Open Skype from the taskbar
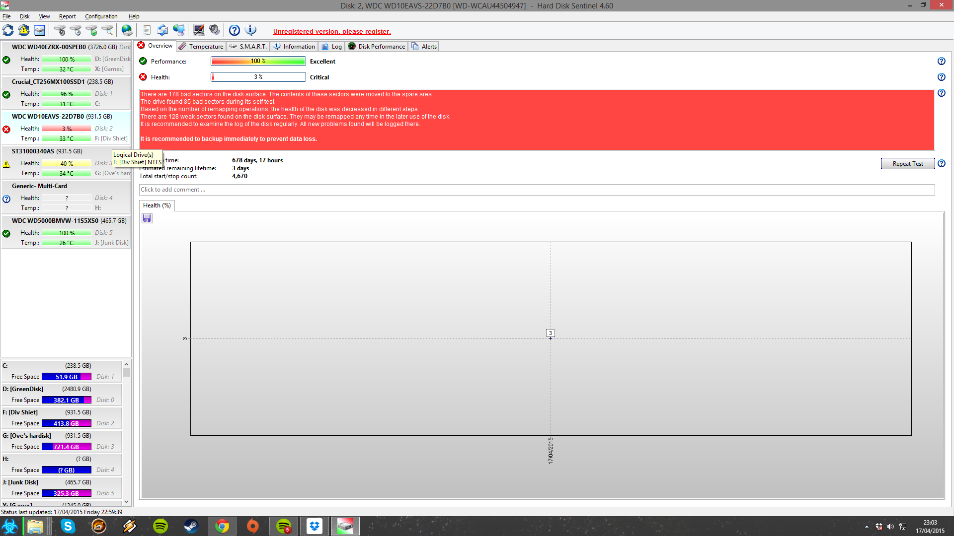Viewport: 954px width, 536px height. (68, 526)
